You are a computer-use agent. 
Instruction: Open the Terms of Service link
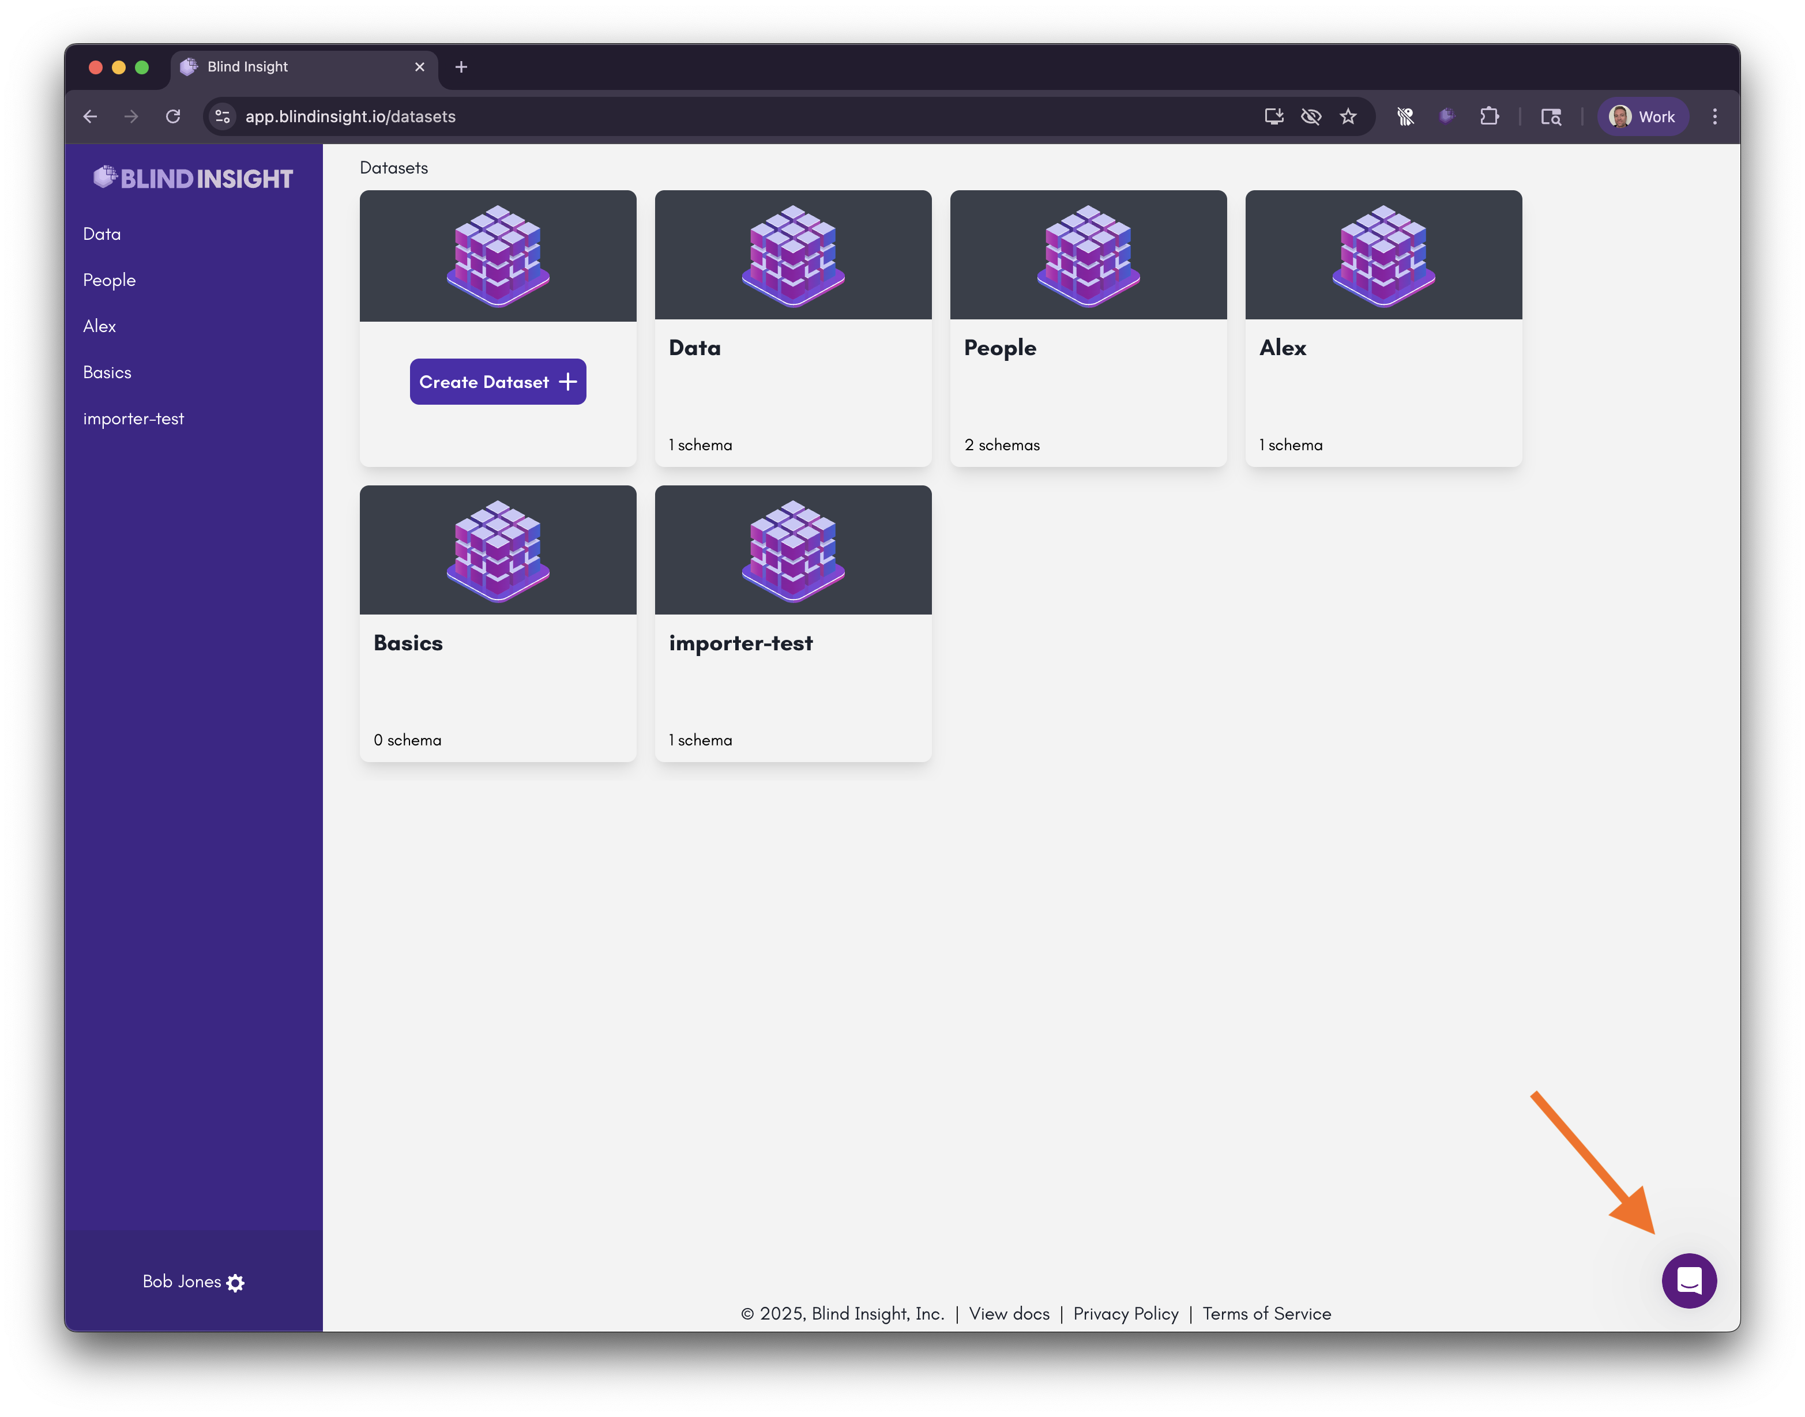point(1266,1313)
